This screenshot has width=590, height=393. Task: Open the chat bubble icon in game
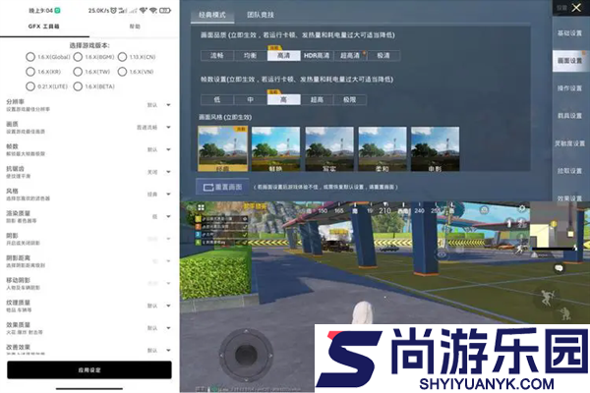(x=559, y=268)
